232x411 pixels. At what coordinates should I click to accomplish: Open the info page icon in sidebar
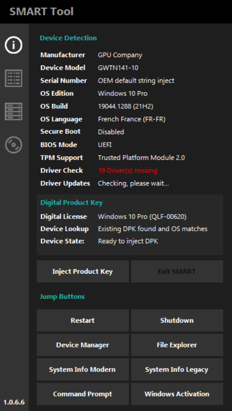pyautogui.click(x=14, y=45)
